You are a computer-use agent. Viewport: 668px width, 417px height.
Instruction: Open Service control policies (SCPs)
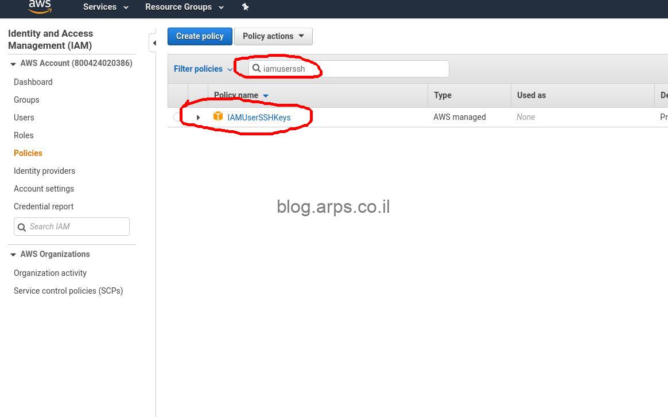pos(68,291)
